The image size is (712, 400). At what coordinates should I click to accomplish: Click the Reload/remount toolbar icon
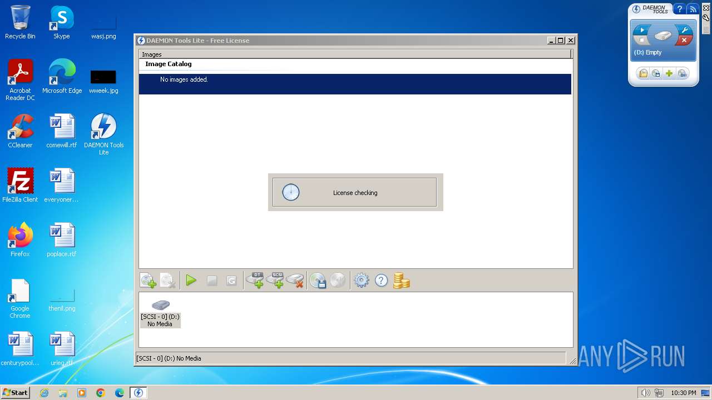pos(231,281)
